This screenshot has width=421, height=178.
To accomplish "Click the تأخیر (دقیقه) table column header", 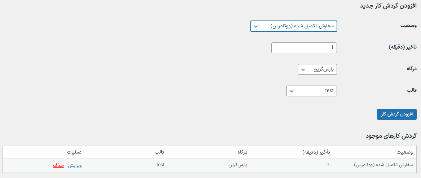I will coord(316,152).
